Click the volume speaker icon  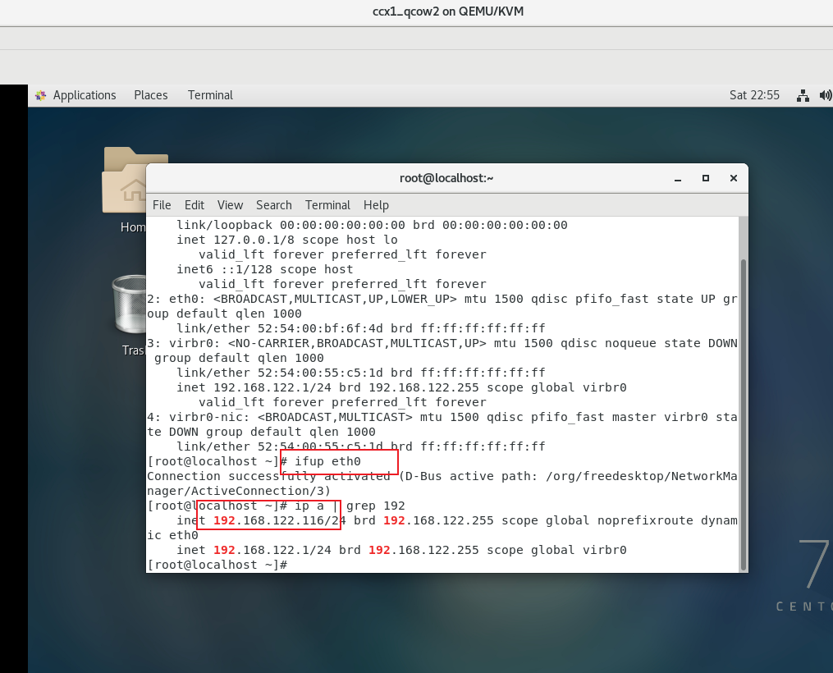tap(826, 95)
